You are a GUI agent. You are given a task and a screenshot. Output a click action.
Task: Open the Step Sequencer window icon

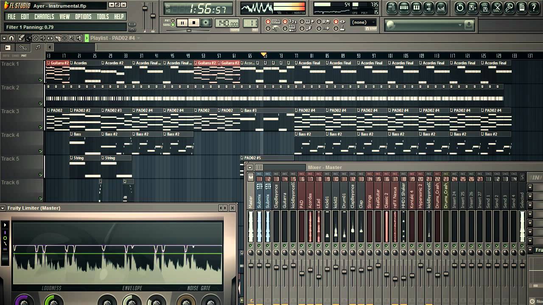pyautogui.click(x=404, y=7)
